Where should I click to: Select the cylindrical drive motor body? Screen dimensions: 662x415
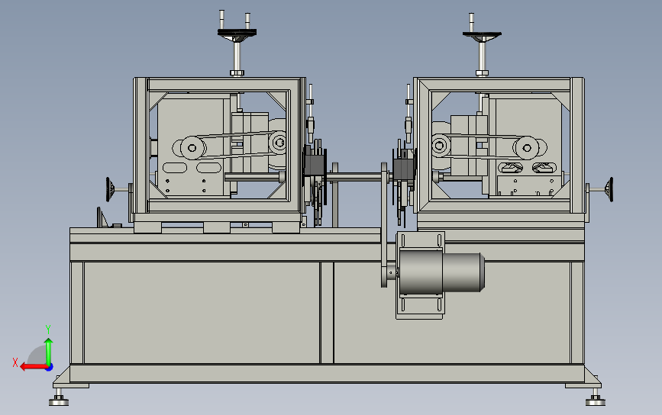[x=441, y=272]
